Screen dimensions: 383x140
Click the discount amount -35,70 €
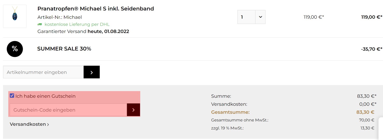(x=372, y=49)
